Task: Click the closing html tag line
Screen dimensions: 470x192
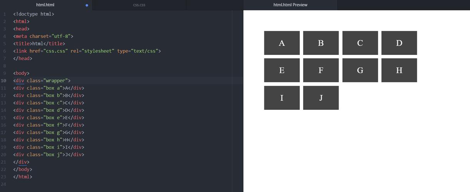Action: [x=23, y=177]
